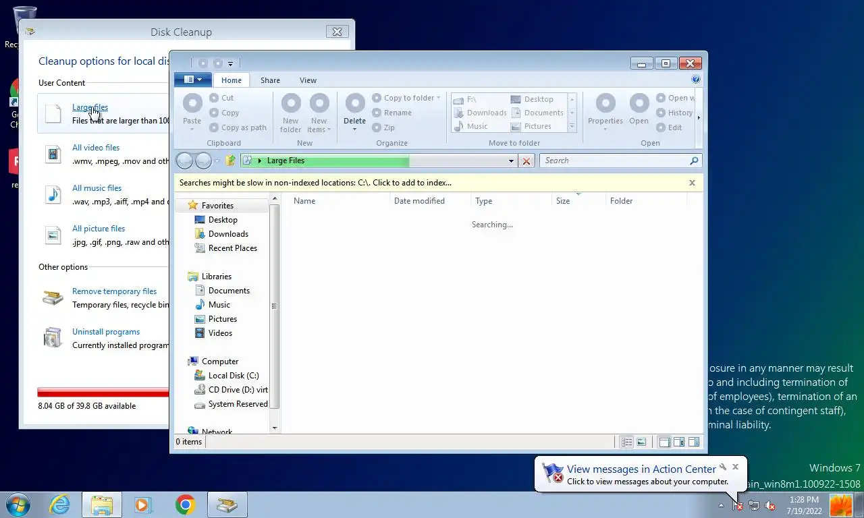Click the red disk usage bar in Disk Cleanup
Viewport: 864px width, 518px height.
point(103,392)
